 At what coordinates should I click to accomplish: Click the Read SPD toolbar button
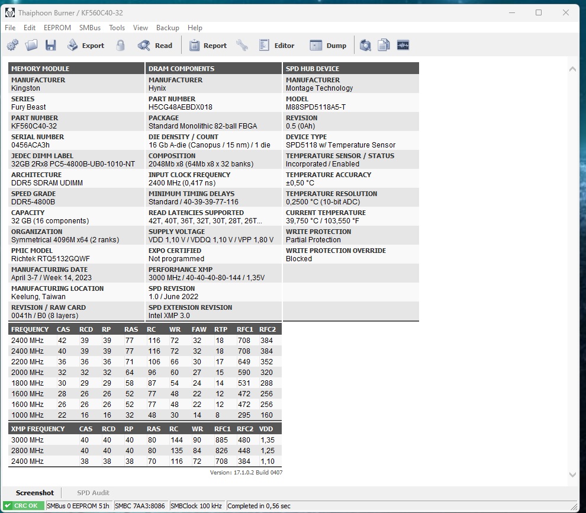tap(154, 45)
